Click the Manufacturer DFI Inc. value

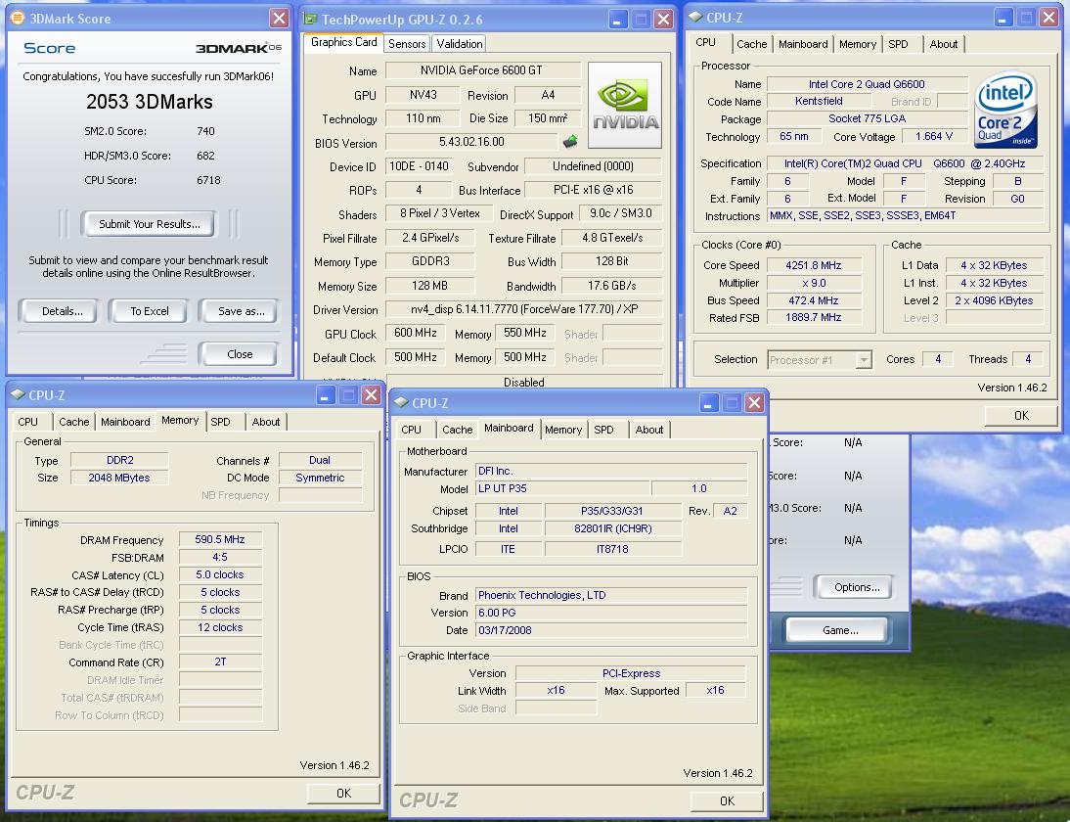pos(610,471)
